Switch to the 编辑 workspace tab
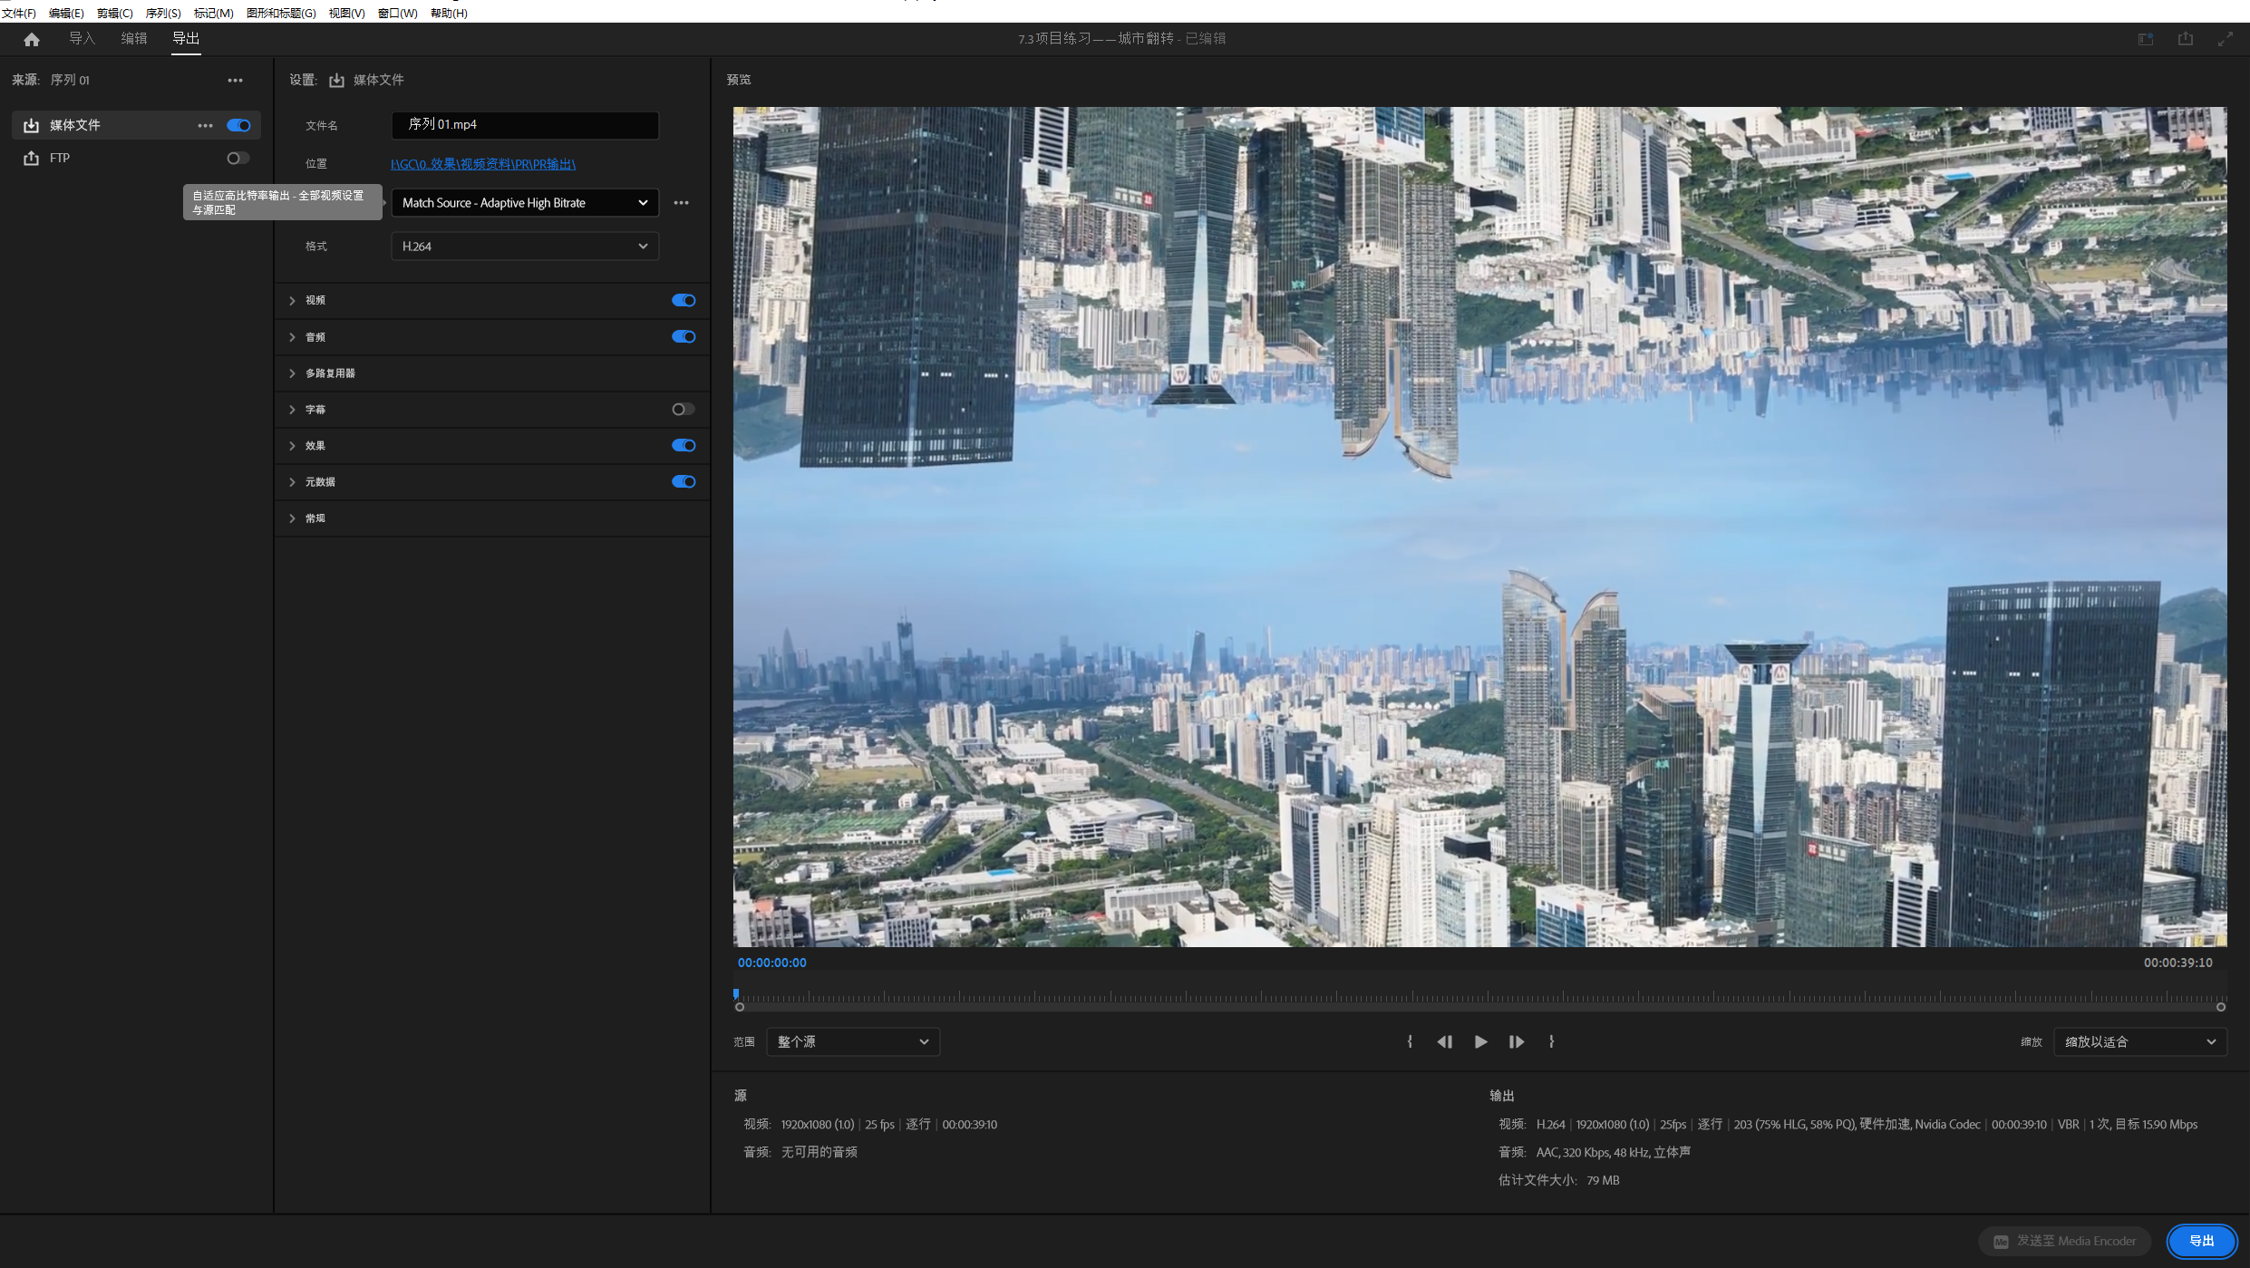 tap(134, 38)
